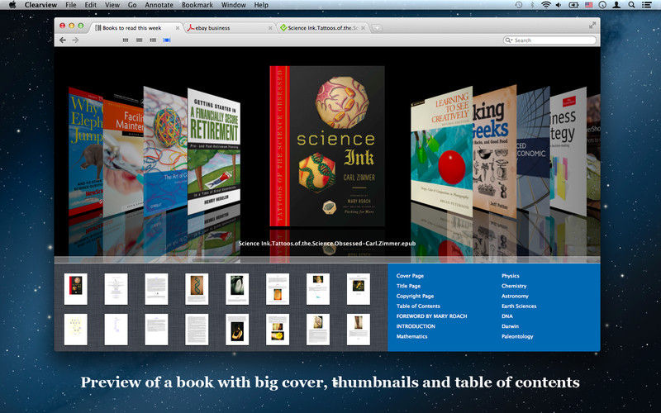
Task: Open the Annotate menu
Action: click(159, 5)
